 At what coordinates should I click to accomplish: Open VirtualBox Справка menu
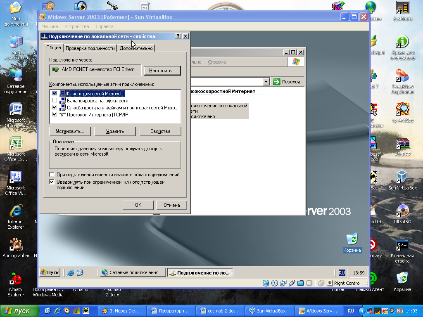click(x=105, y=26)
